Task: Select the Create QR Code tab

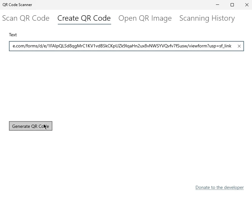Action: 84,18
